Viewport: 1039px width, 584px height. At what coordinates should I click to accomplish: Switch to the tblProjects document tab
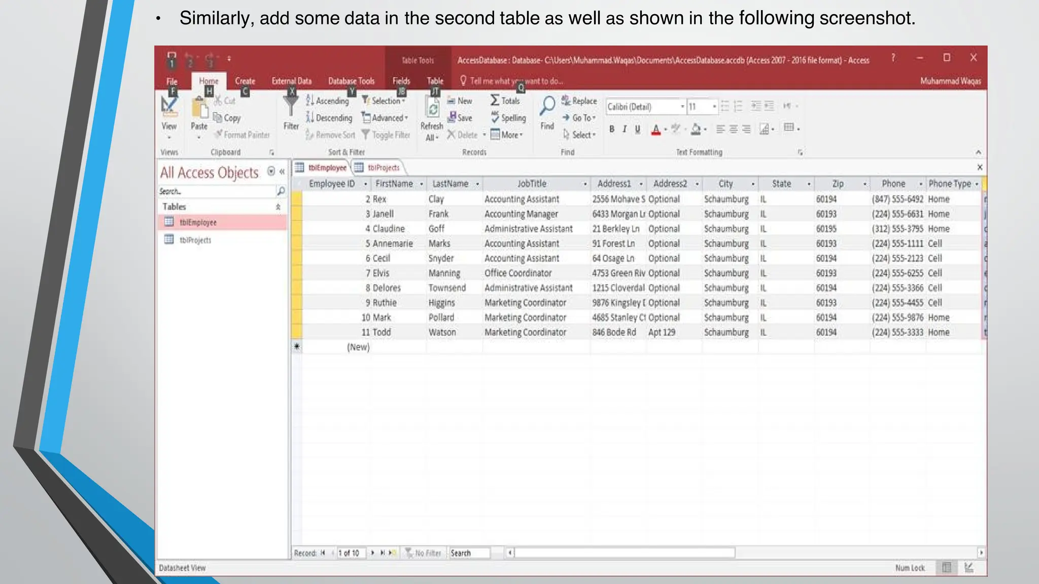pos(378,168)
